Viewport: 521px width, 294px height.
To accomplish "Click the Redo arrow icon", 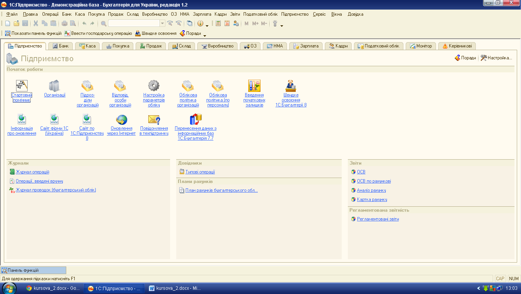I will tap(92, 23).
